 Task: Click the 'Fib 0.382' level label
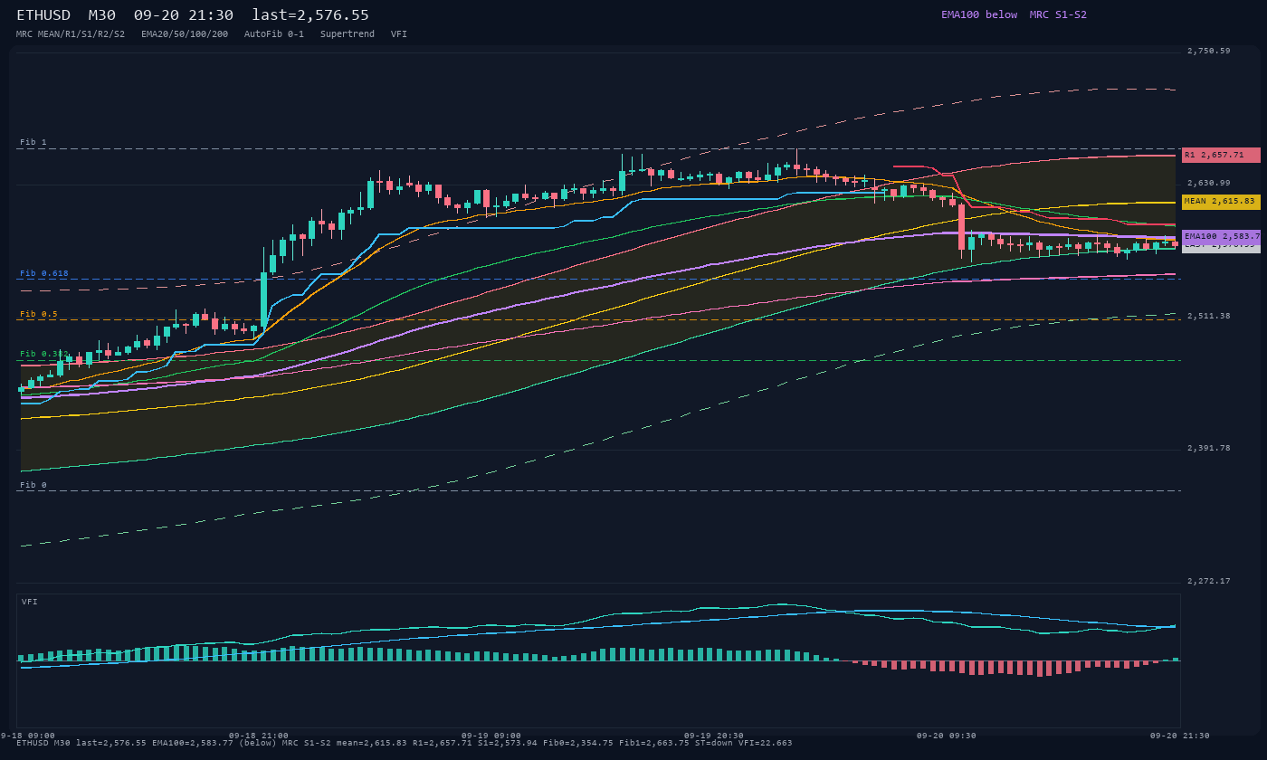[43, 354]
